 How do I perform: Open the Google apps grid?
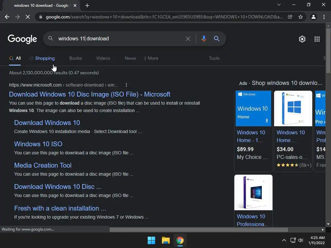coord(317,39)
